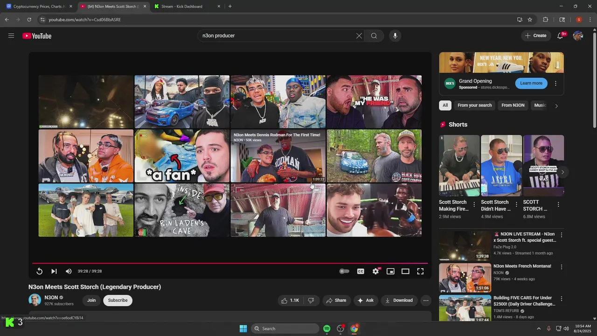Toggle closed captions (CC) button
The image size is (597, 336).
361,271
